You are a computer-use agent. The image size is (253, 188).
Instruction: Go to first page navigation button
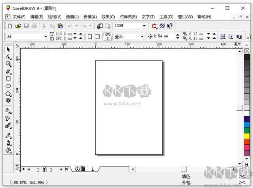point(23,169)
